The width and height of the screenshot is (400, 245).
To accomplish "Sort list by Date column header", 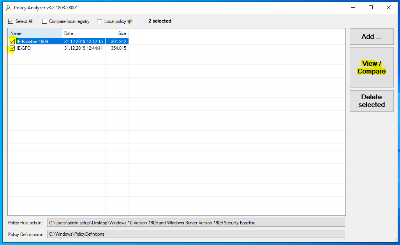I will (x=83, y=33).
